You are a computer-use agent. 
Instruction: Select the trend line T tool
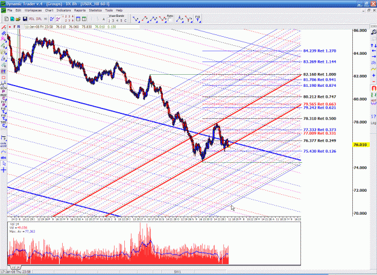coord(4,27)
